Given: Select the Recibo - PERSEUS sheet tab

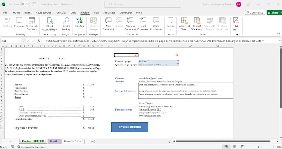Looking at the screenshot, I should coord(33,141).
